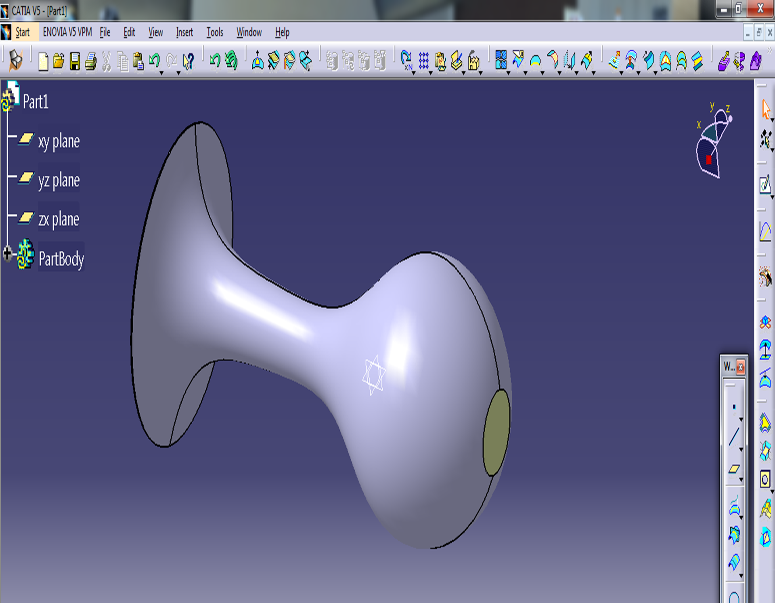Expand the PartBody tree node
The image size is (775, 603).
tap(7, 253)
